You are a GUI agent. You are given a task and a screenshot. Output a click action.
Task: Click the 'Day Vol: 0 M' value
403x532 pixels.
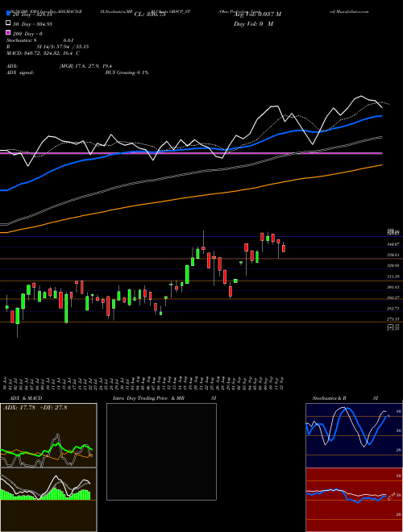coord(253,23)
